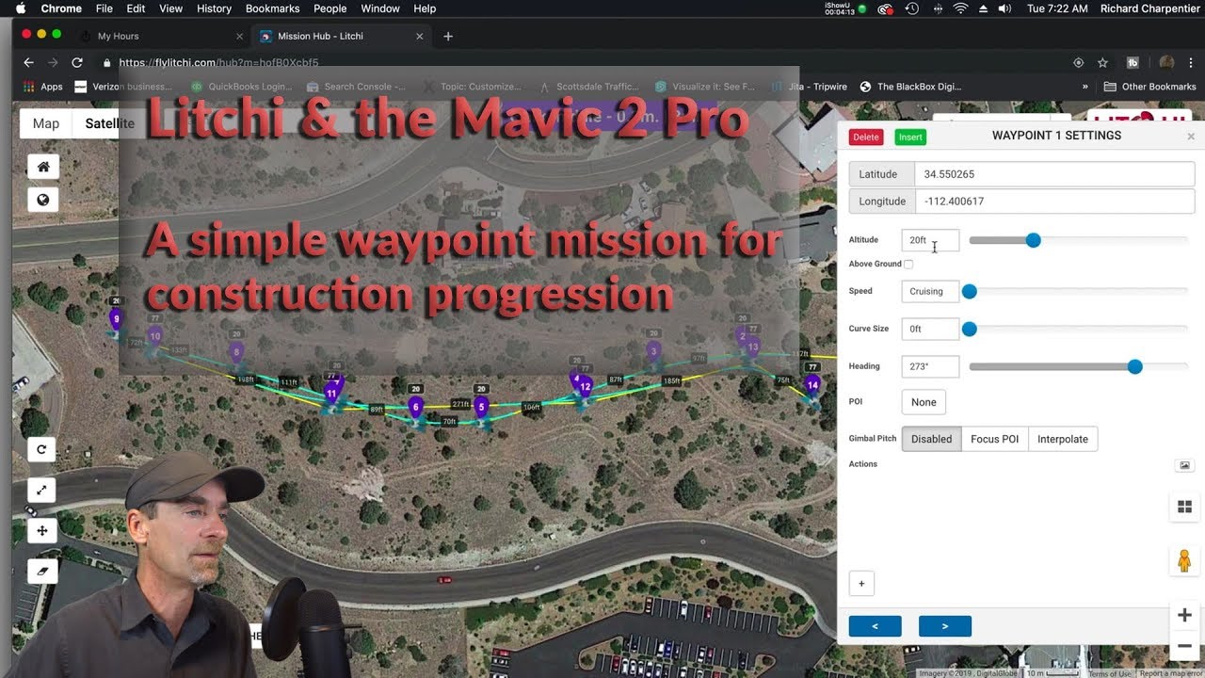Switch to Satellite view

click(x=109, y=123)
